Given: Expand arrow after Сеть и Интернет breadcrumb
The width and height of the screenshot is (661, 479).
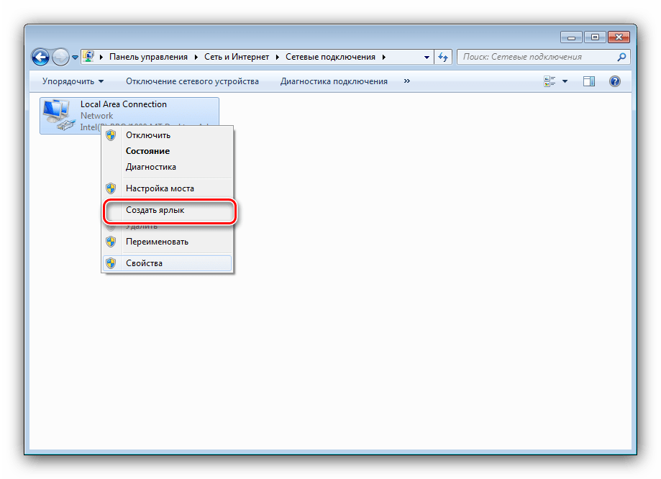Looking at the screenshot, I should point(278,57).
